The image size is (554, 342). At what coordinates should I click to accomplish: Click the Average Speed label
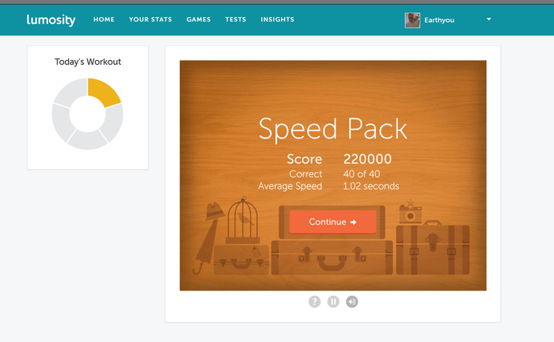[x=290, y=186]
